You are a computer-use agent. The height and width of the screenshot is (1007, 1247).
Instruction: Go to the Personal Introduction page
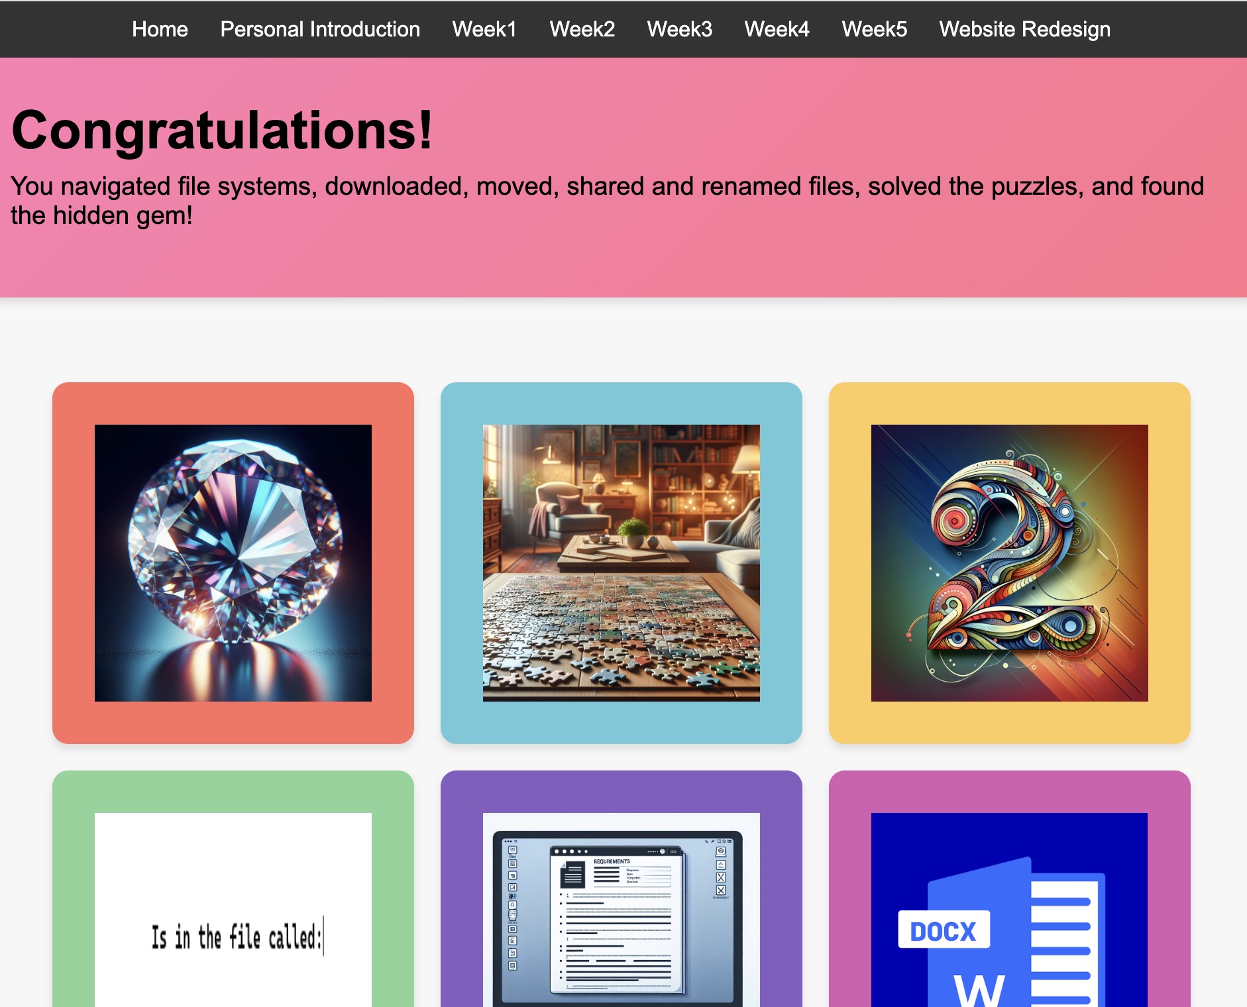[320, 29]
